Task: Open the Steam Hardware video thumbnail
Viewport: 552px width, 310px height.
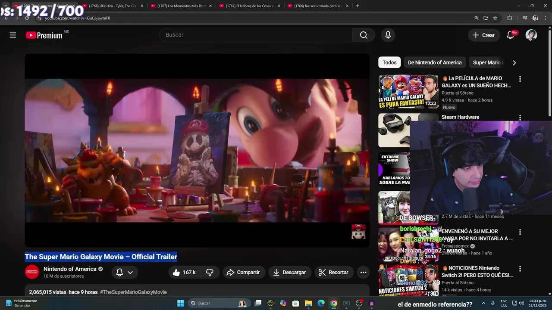Action: (x=394, y=130)
